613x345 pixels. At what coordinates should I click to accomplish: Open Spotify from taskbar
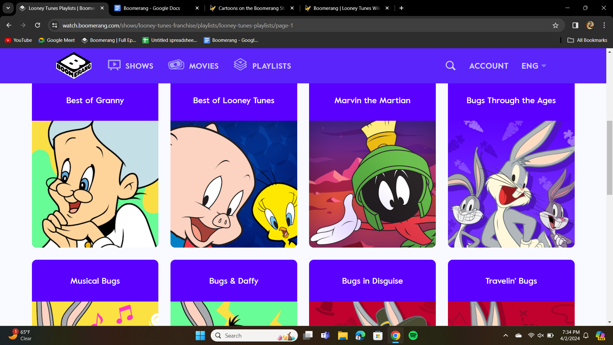coord(413,335)
